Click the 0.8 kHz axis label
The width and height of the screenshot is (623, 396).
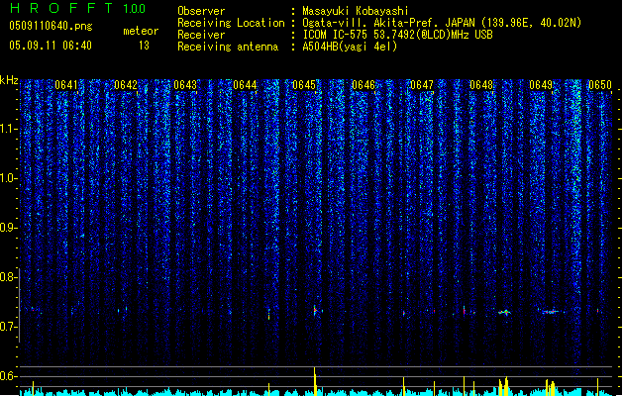[9, 277]
